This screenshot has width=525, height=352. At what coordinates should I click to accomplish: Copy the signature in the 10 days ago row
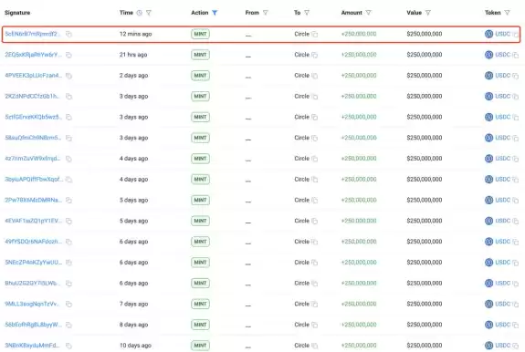68,346
